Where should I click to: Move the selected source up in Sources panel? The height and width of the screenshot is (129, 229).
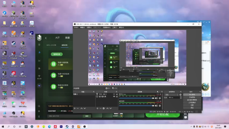tap(107, 108)
